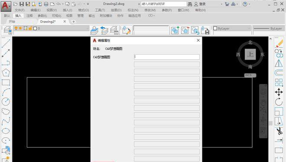Toggle layer 0 on/off lightbulb
Viewport: 286px width, 162px height.
16,28
